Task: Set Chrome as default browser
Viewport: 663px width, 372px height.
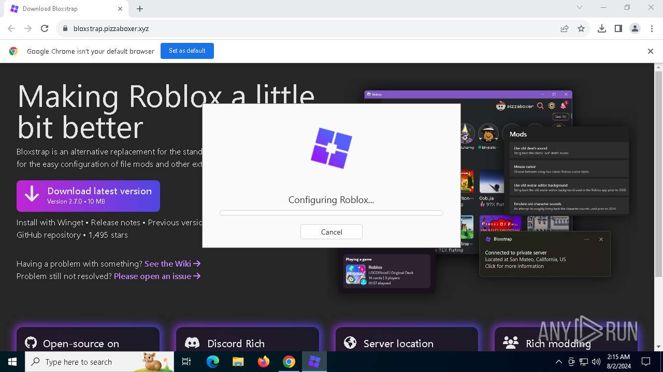Action: pos(187,51)
